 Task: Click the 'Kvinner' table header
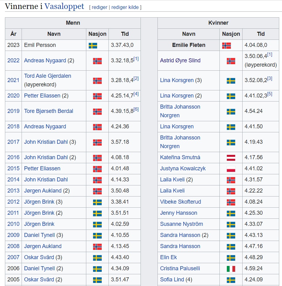pyautogui.click(x=218, y=23)
